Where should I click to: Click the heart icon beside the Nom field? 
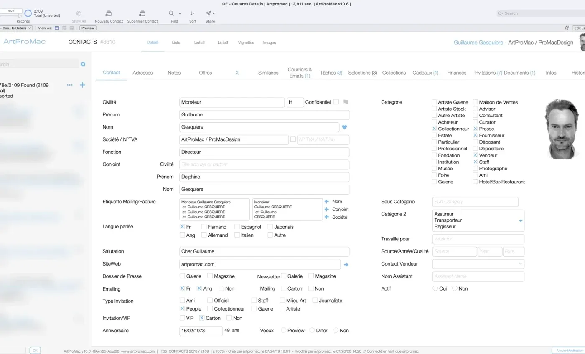click(x=345, y=127)
